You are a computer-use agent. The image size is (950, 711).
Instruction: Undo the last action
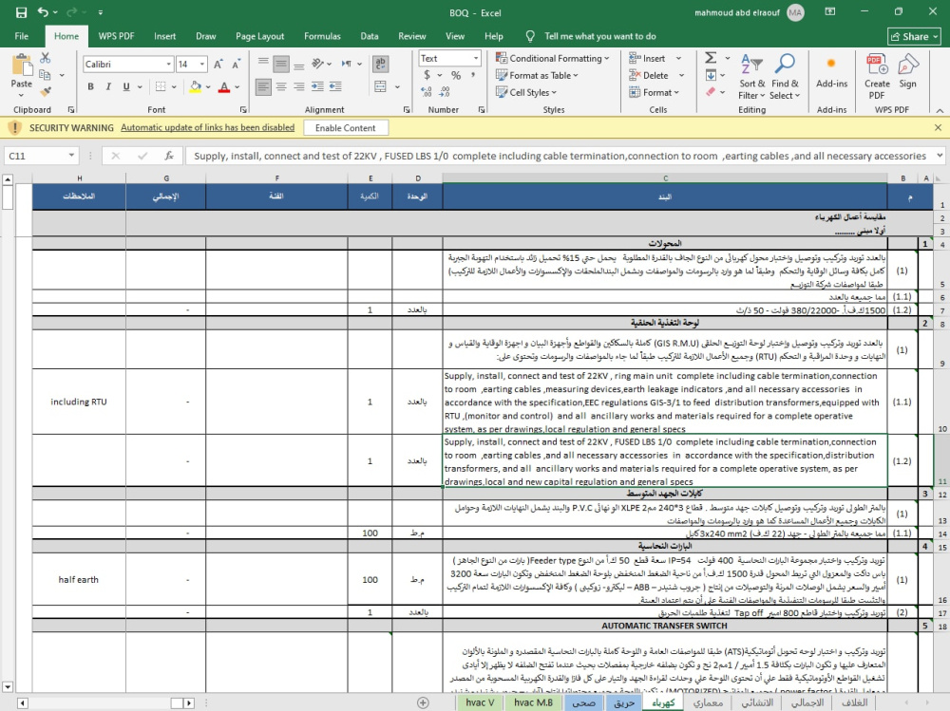[43, 12]
